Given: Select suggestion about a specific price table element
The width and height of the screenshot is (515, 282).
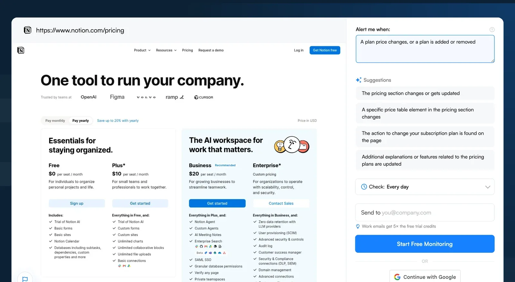Looking at the screenshot, I should [x=425, y=113].
